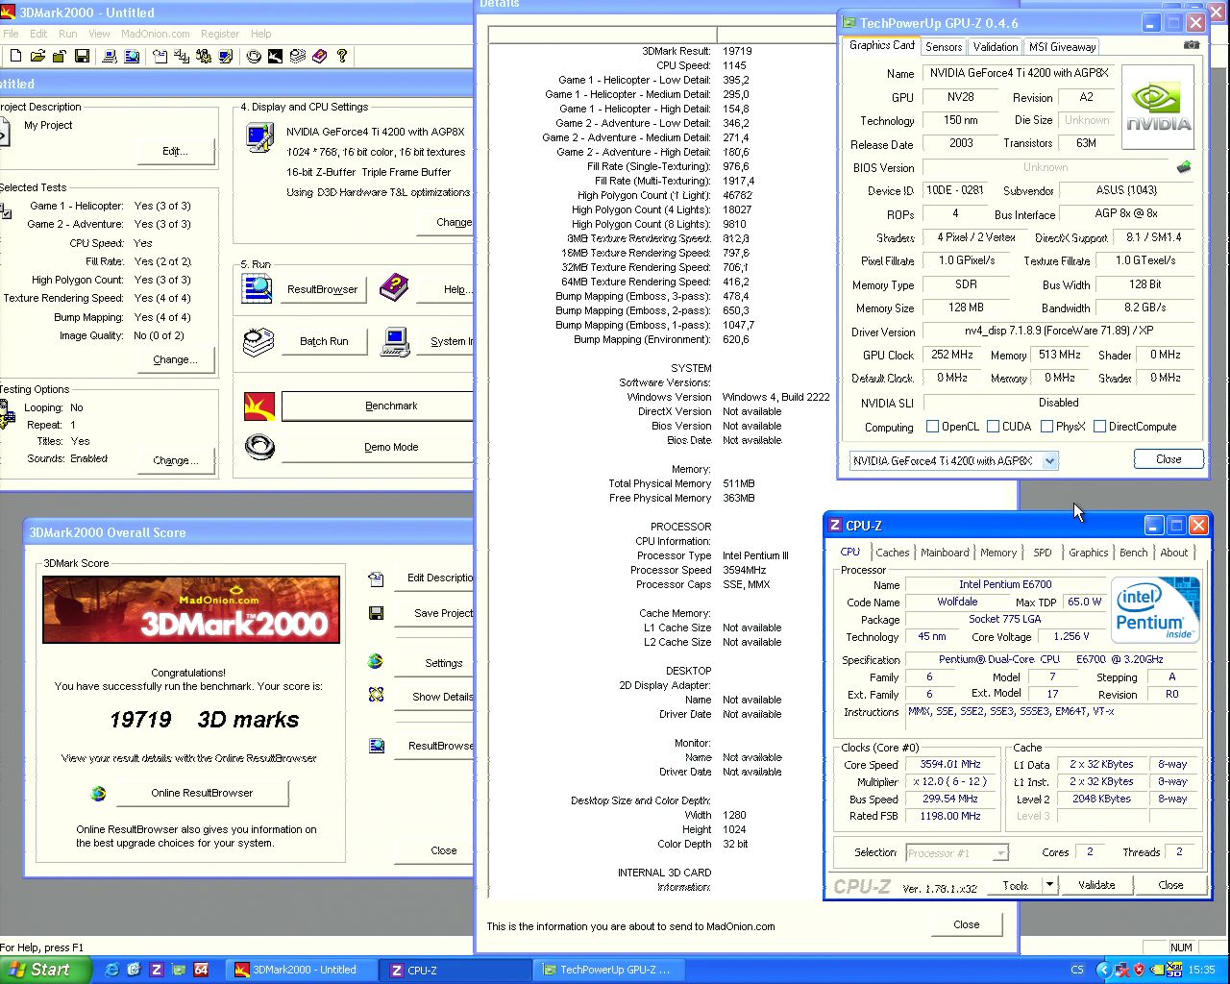The height and width of the screenshot is (984, 1230).
Task: Click the Demo Mode button
Action: point(378,447)
